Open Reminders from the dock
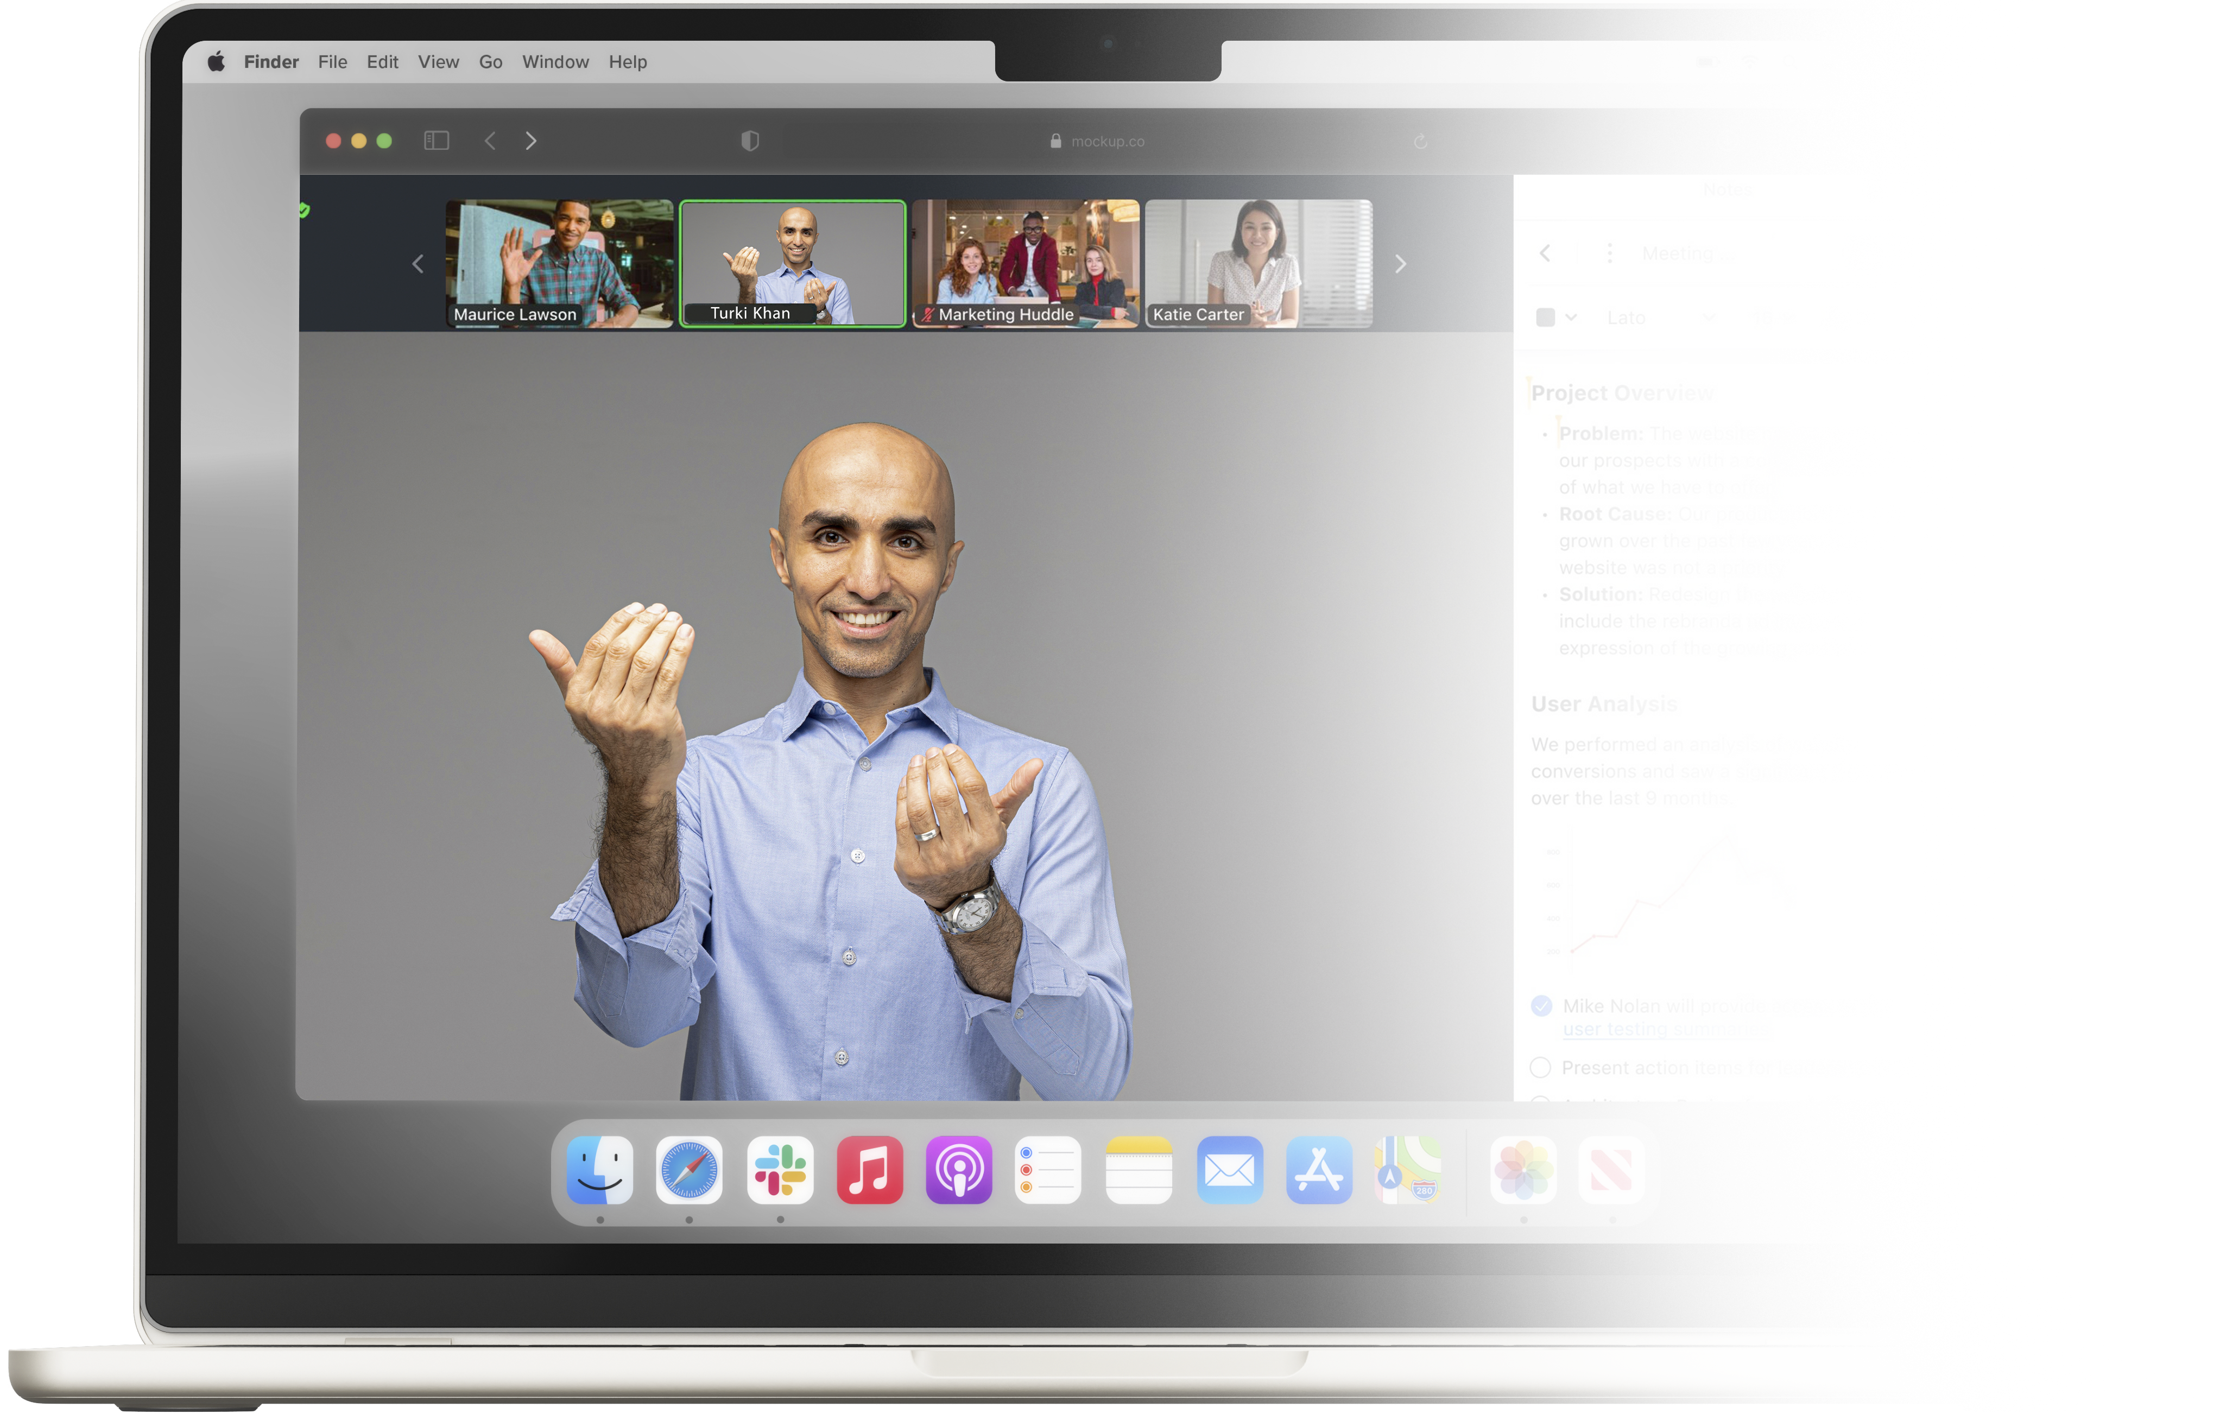Screen dimensions: 2226x1427 tap(1047, 1170)
